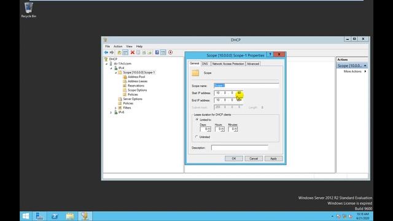393x221 pixels.
Task: Open File Explorer from the taskbar
Action: tap(70, 216)
